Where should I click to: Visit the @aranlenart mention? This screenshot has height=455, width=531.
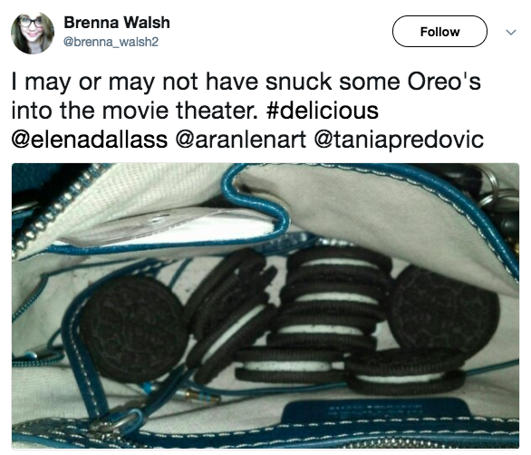241,140
